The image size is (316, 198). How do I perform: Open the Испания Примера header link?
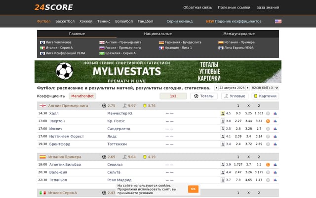pos(65,157)
